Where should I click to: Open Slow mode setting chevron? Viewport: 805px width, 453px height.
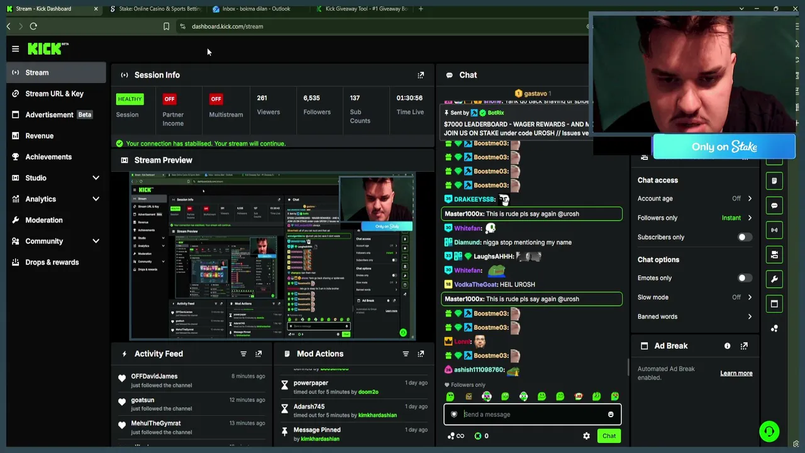pos(750,297)
